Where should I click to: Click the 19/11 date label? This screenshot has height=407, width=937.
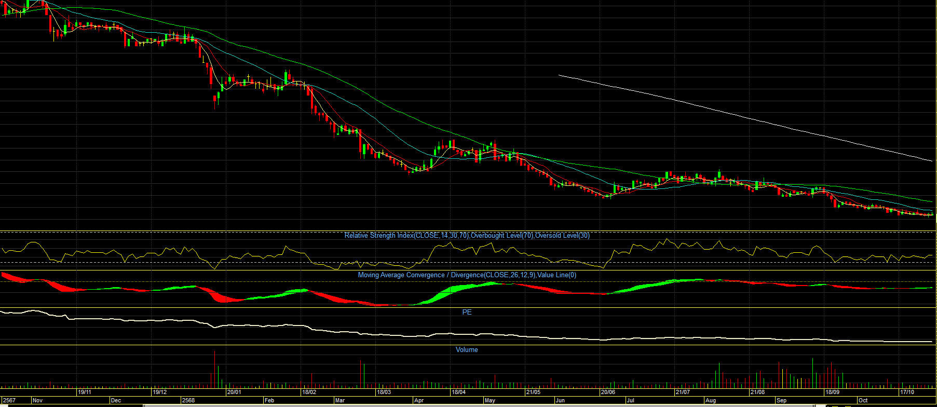tap(85, 392)
